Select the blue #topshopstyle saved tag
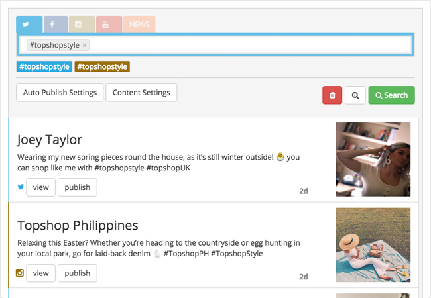Viewport: 431px width, 298px height. pos(44,66)
